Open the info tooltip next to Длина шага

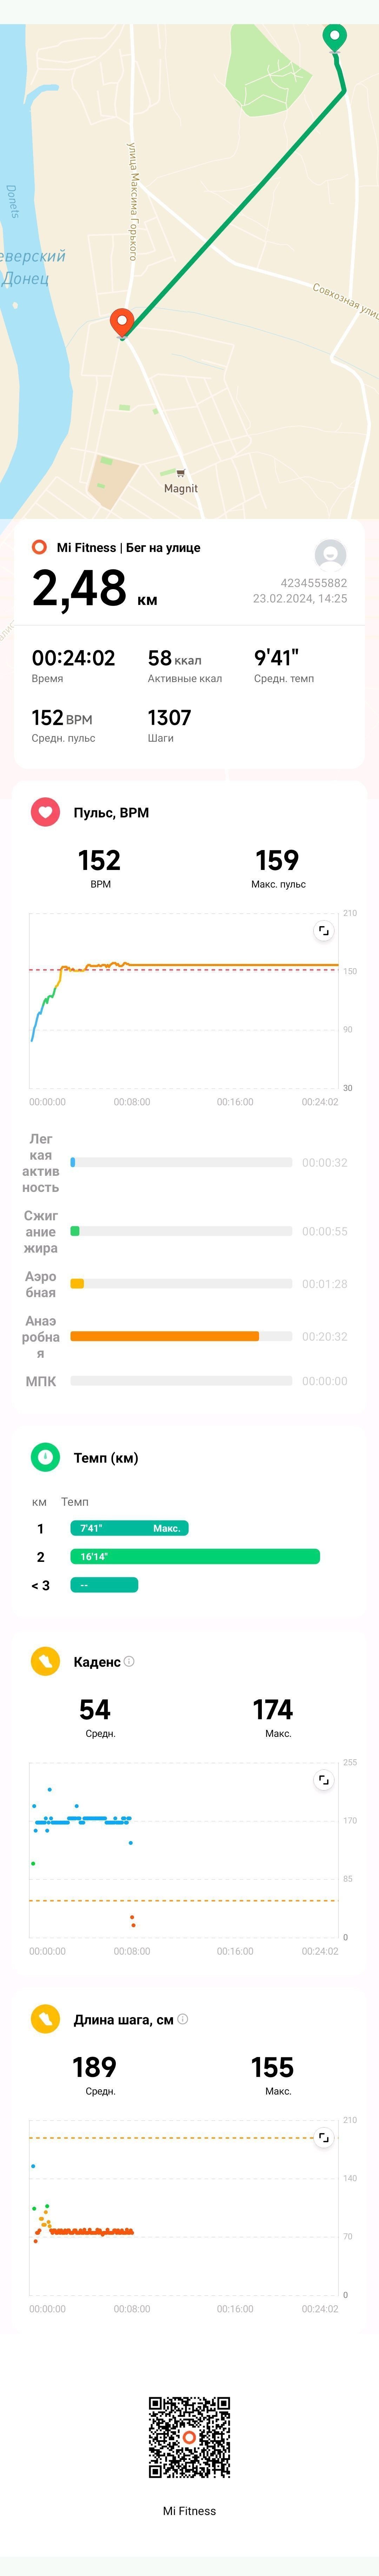(x=183, y=2019)
